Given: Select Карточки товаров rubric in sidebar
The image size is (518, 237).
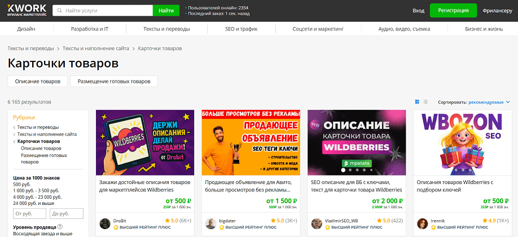Looking at the screenshot, I should pyautogui.click(x=38, y=141).
